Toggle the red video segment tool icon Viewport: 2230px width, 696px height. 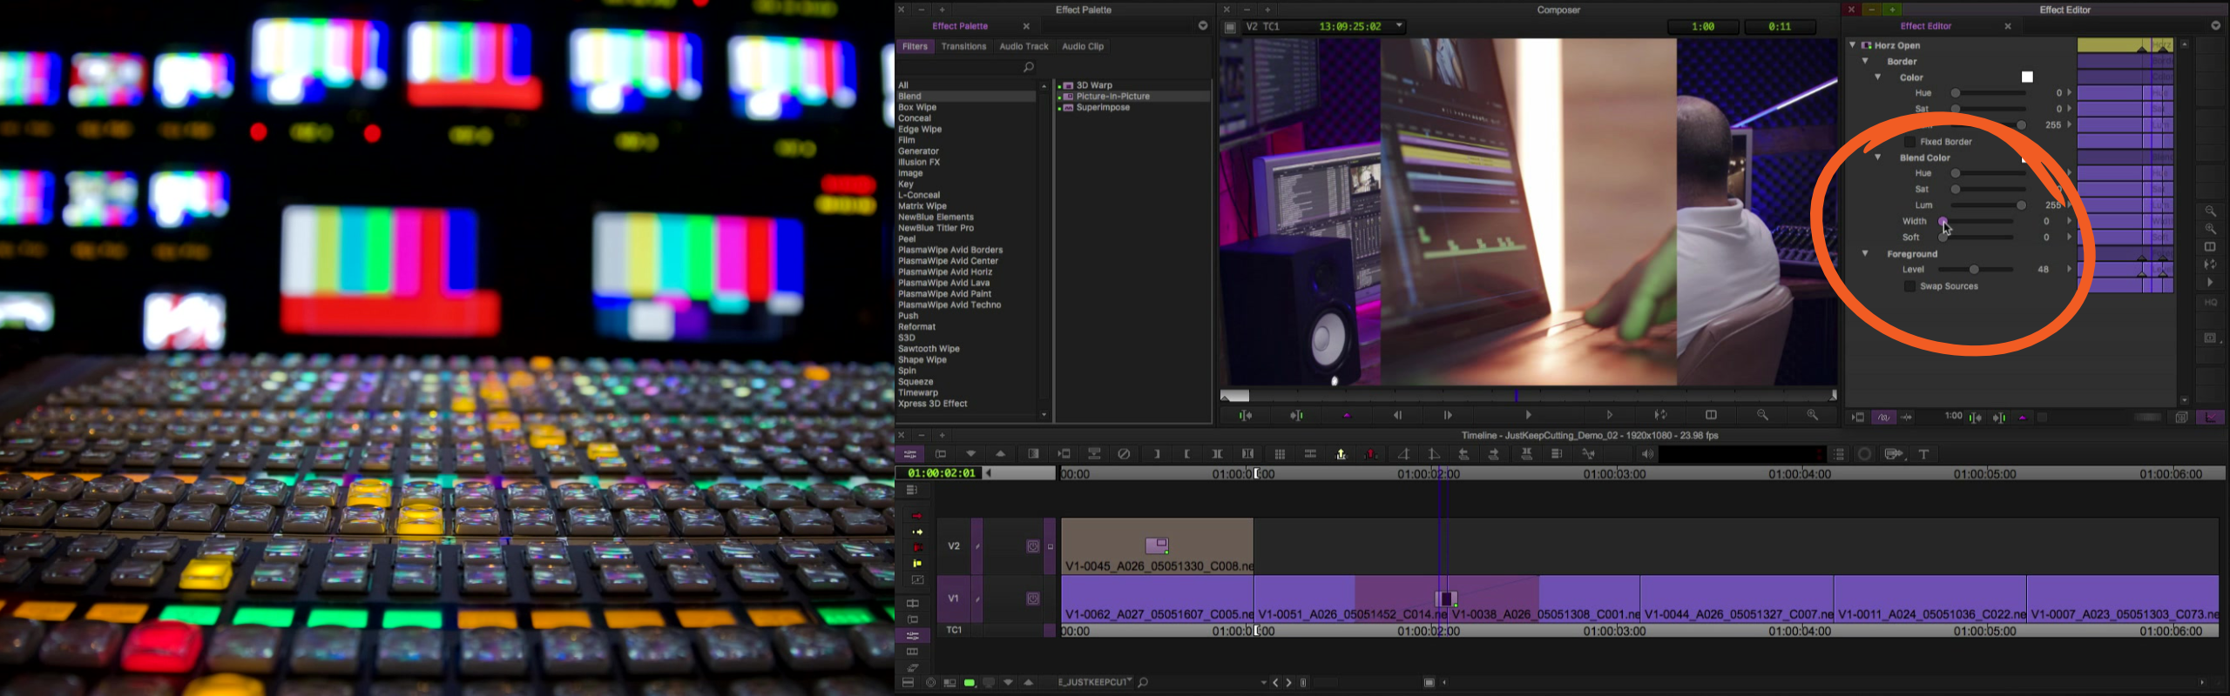(x=916, y=548)
